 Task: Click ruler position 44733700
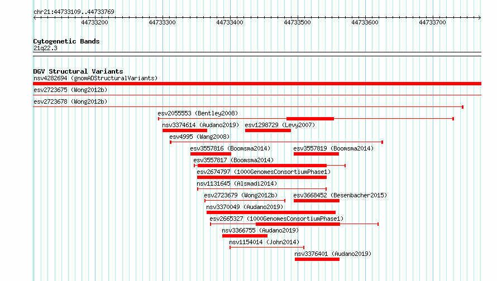tap(432, 22)
